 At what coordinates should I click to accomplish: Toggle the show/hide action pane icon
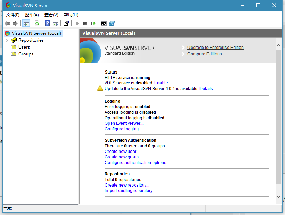56,23
